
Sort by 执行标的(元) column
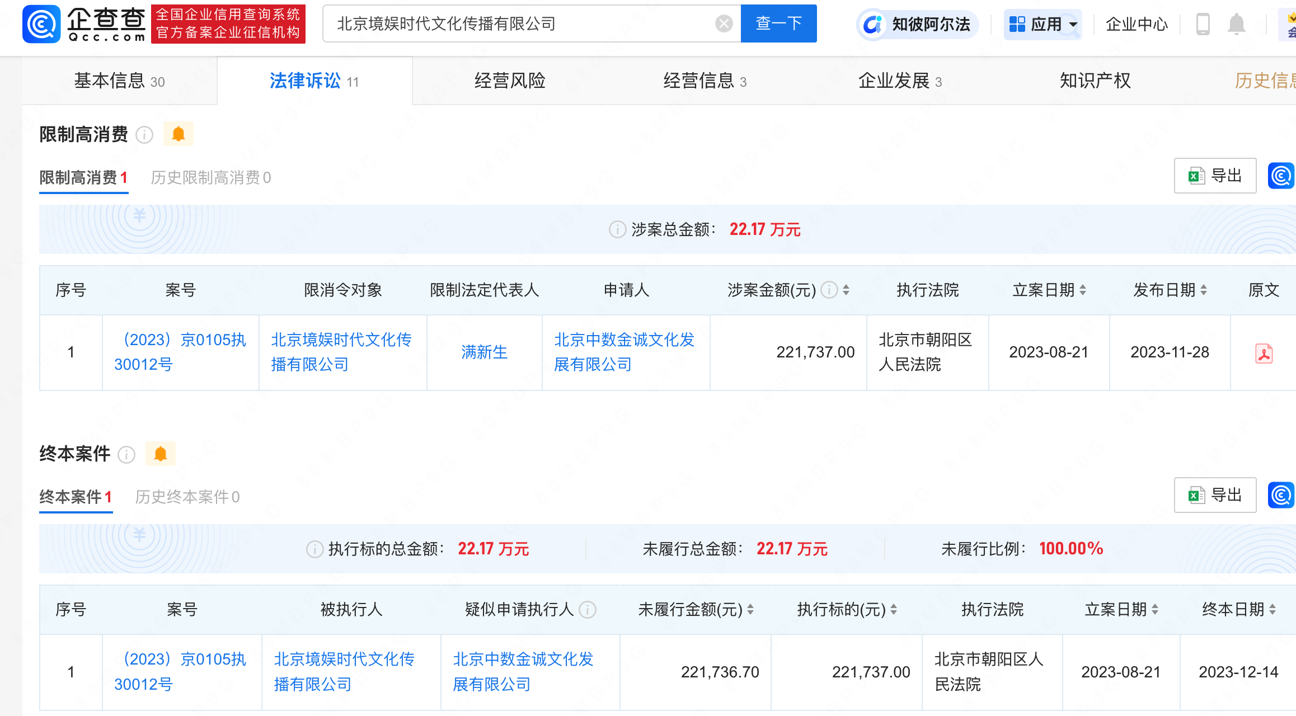point(894,609)
